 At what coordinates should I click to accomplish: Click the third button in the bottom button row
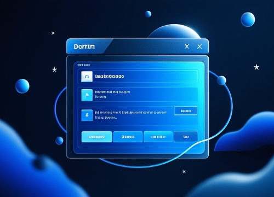[158, 137]
